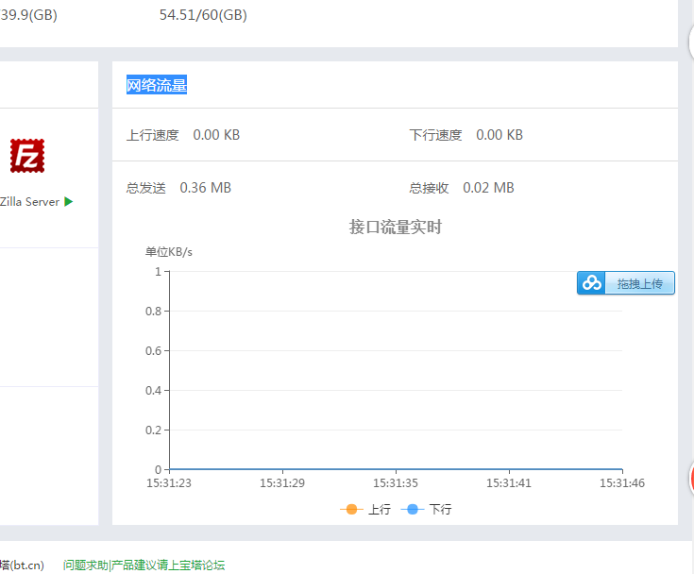
Task: Click the green play arrow next to FileZilla Server
Action: [x=68, y=202]
